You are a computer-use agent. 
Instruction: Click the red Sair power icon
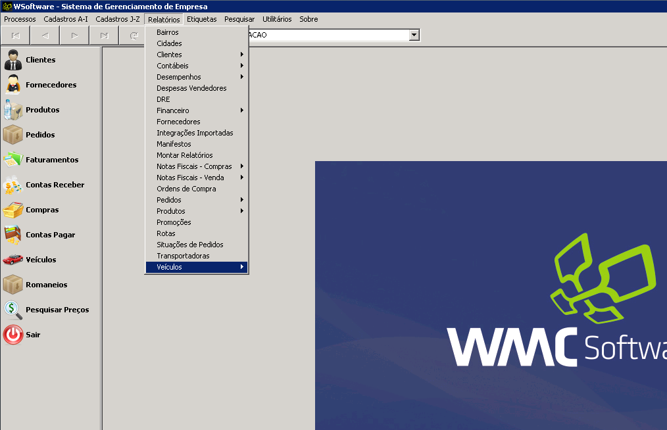click(x=13, y=335)
